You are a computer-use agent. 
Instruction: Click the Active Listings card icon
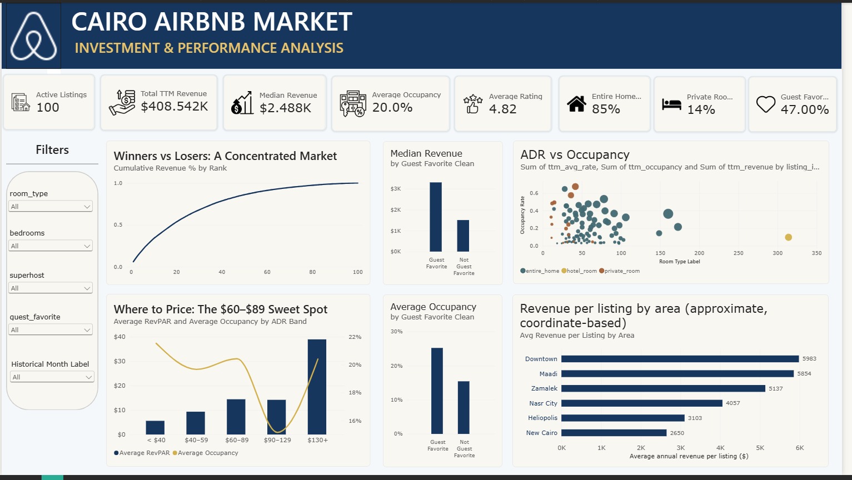point(21,102)
